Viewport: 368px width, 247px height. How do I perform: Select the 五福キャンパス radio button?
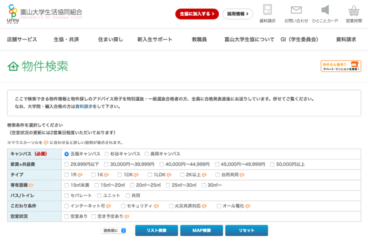(67, 154)
